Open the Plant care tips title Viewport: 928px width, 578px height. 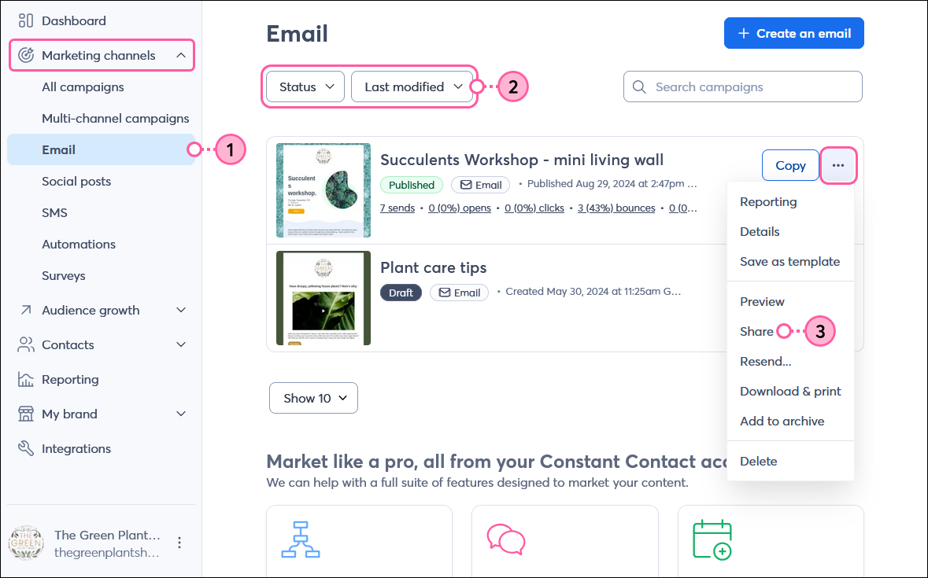click(x=433, y=267)
